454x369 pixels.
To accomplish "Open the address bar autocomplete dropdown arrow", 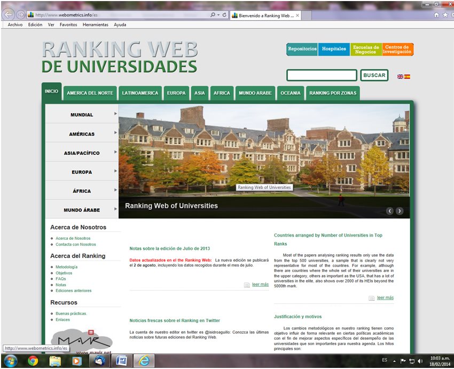I will point(218,15).
